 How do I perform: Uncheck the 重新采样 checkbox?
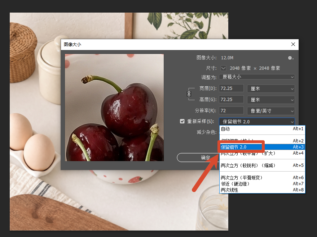182,121
